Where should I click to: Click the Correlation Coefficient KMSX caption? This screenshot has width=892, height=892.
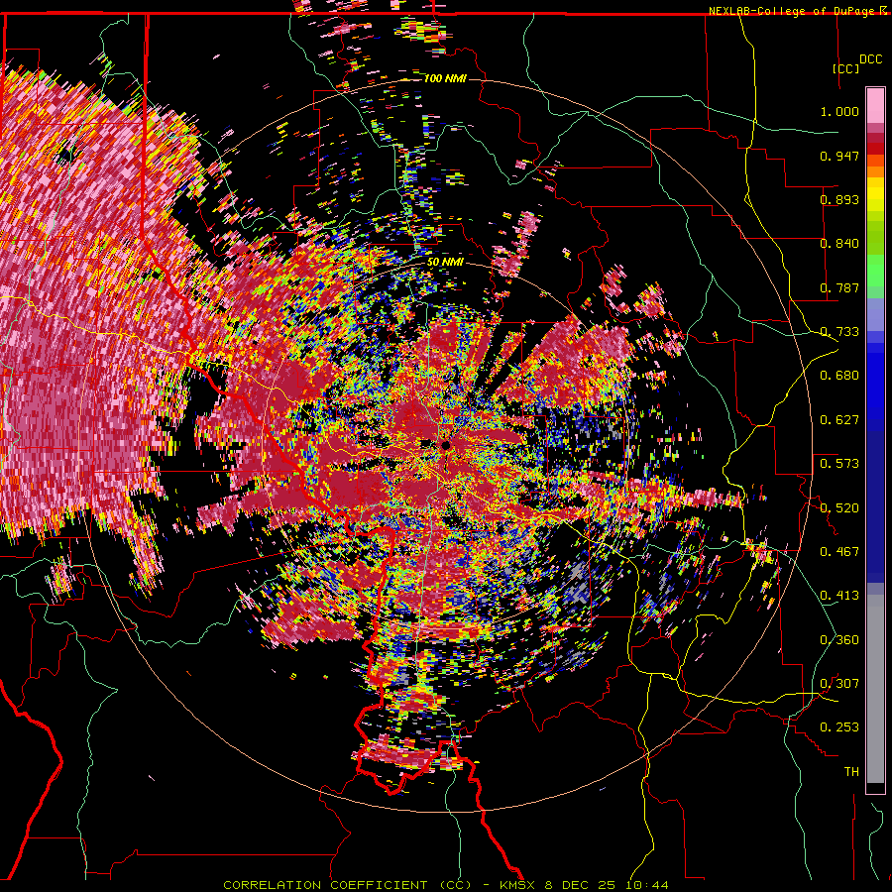point(445,885)
